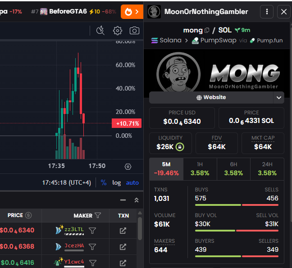Select the 24H timeframe tab
Image resolution: width=292 pixels, height=268 pixels.
267,169
